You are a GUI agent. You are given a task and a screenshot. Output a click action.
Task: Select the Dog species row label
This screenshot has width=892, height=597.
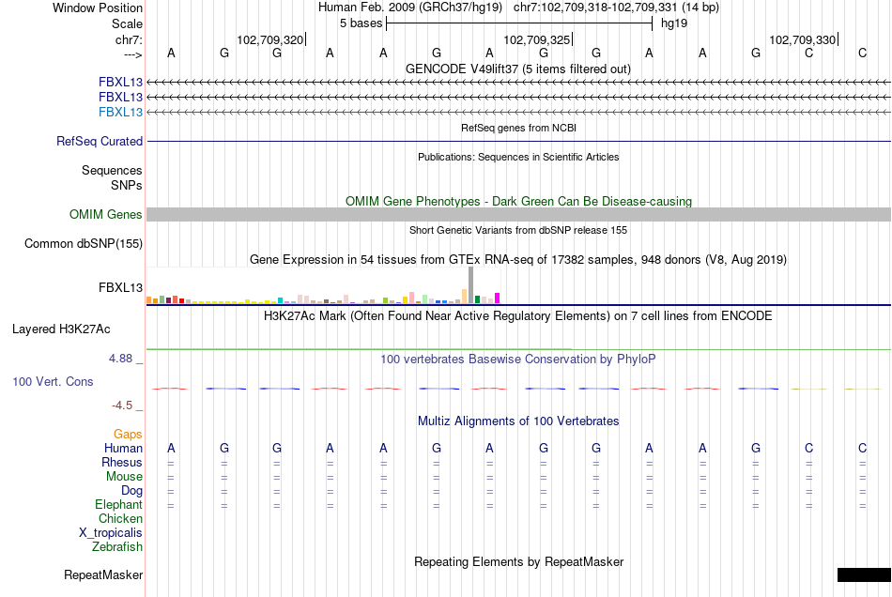click(x=131, y=490)
